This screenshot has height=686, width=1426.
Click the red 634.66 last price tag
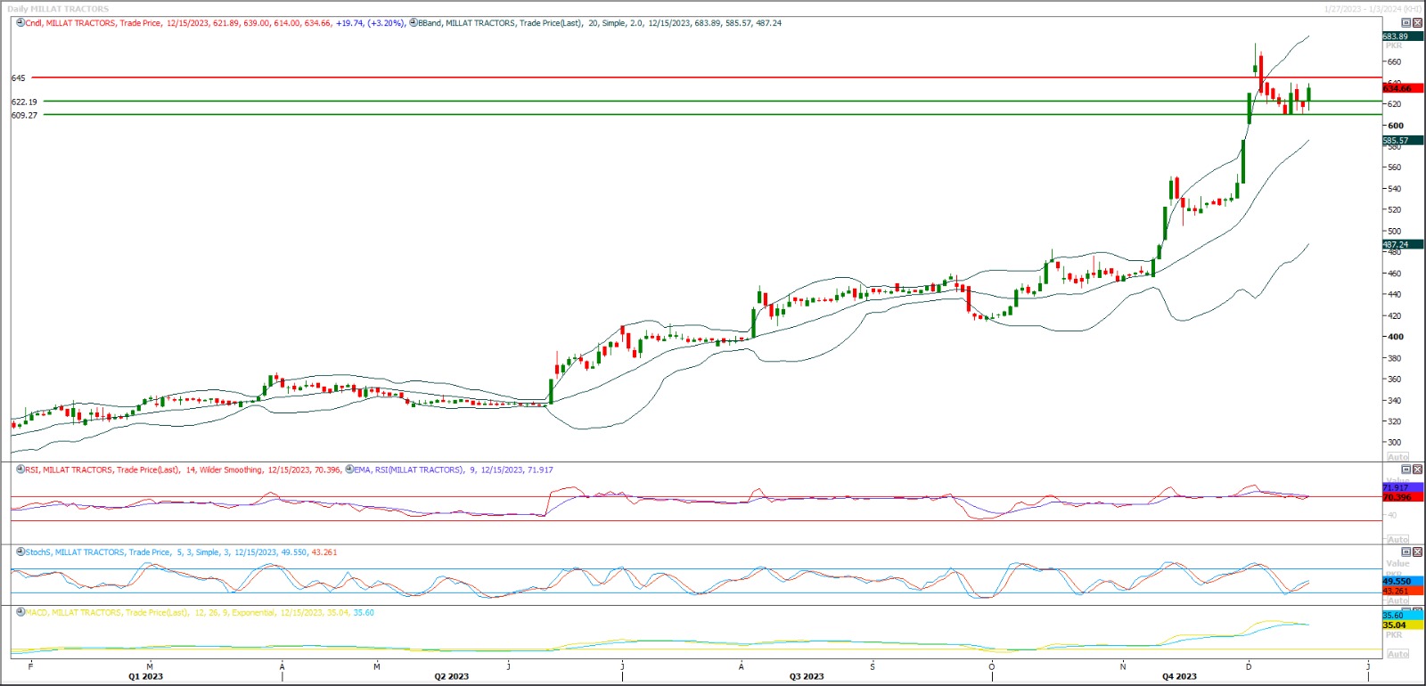click(1397, 88)
